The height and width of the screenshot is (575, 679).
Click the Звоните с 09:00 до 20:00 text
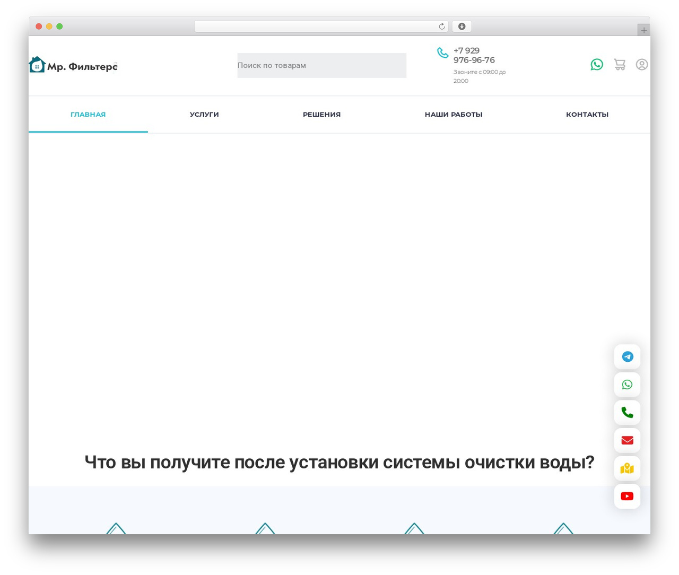click(480, 76)
